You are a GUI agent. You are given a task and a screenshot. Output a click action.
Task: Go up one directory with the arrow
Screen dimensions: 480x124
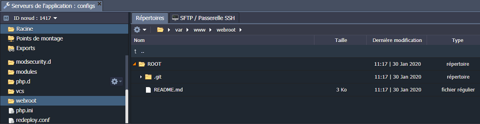point(135,51)
